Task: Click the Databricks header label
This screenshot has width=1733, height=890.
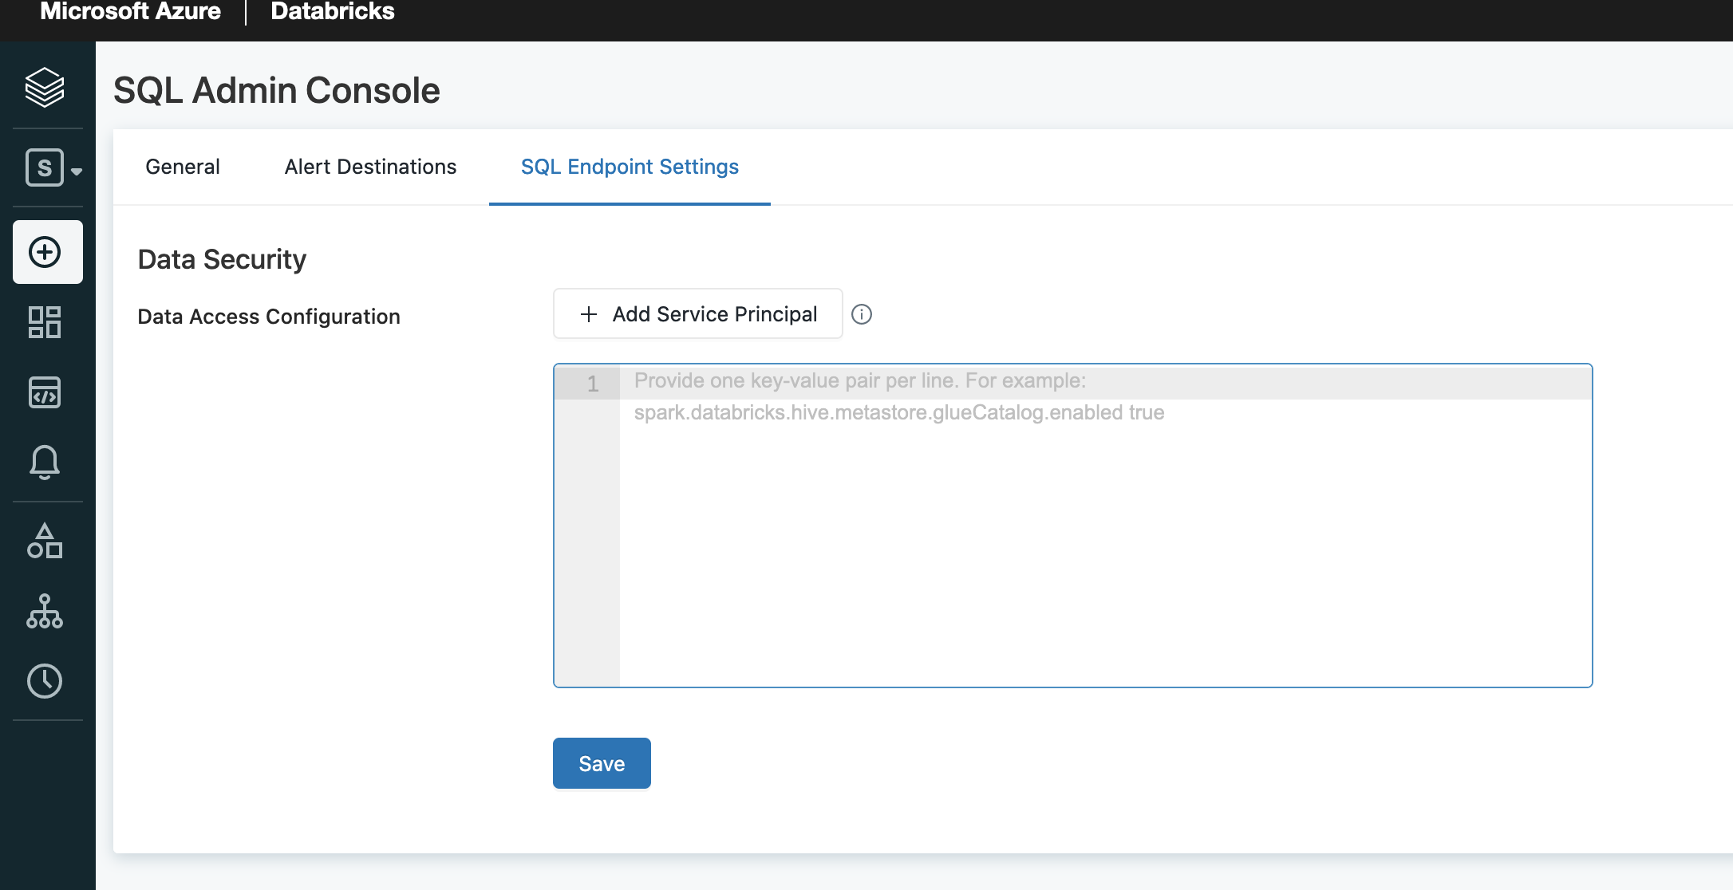Action: click(x=333, y=12)
